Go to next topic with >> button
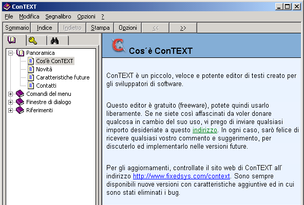Viewport: 304px width, 205px height. pyautogui.click(x=183, y=28)
